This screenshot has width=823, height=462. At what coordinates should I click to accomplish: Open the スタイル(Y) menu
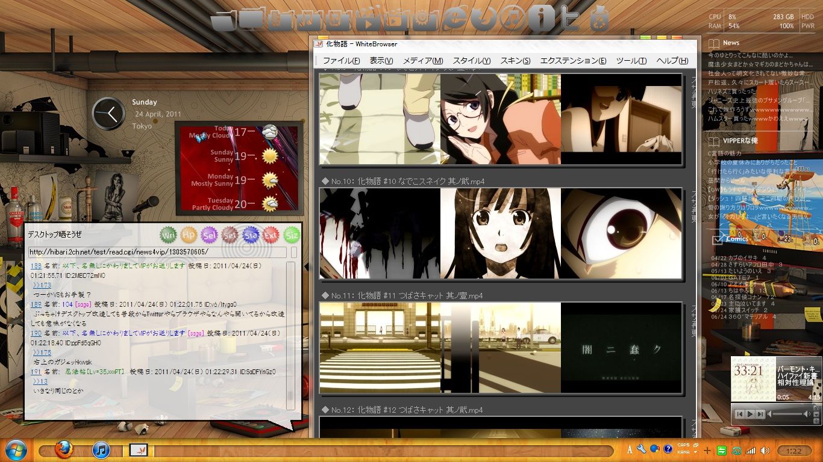tap(472, 61)
